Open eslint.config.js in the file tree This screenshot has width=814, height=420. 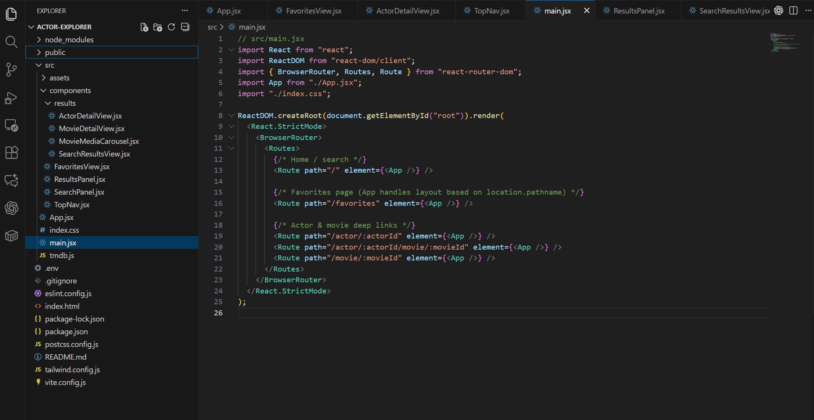(112, 293)
